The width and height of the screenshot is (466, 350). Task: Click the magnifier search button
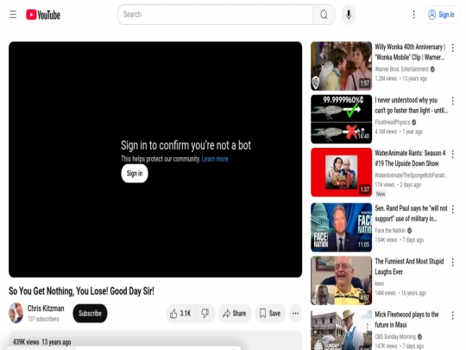(324, 15)
